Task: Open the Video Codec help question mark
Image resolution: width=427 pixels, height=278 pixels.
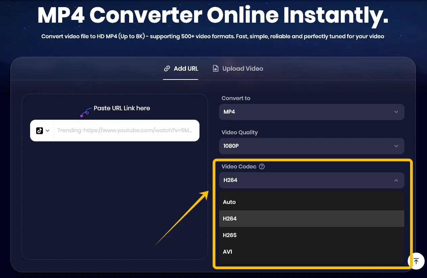Action: click(261, 166)
